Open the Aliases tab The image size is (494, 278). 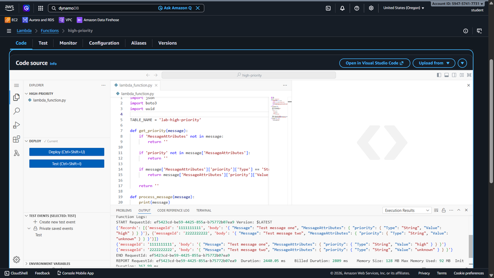coord(139,43)
